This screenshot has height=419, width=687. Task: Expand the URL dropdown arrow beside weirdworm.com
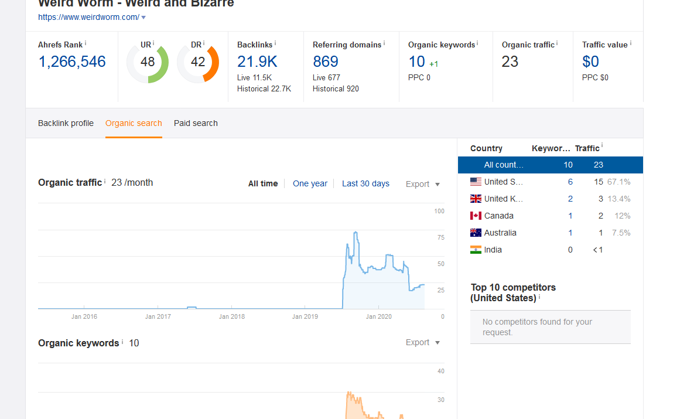[143, 18]
